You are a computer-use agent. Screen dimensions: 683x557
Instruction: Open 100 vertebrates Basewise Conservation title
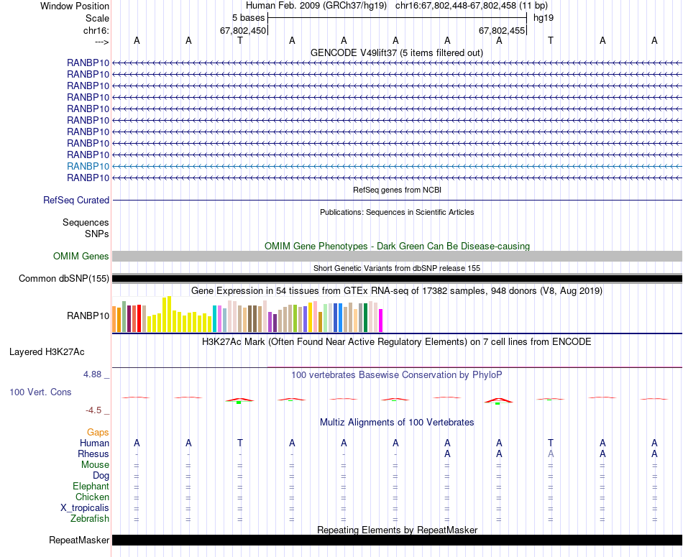[397, 375]
